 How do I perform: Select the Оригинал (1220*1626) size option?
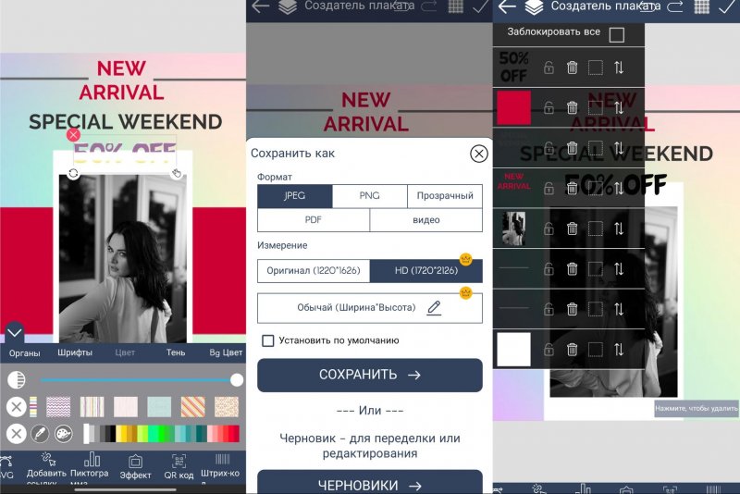314,271
